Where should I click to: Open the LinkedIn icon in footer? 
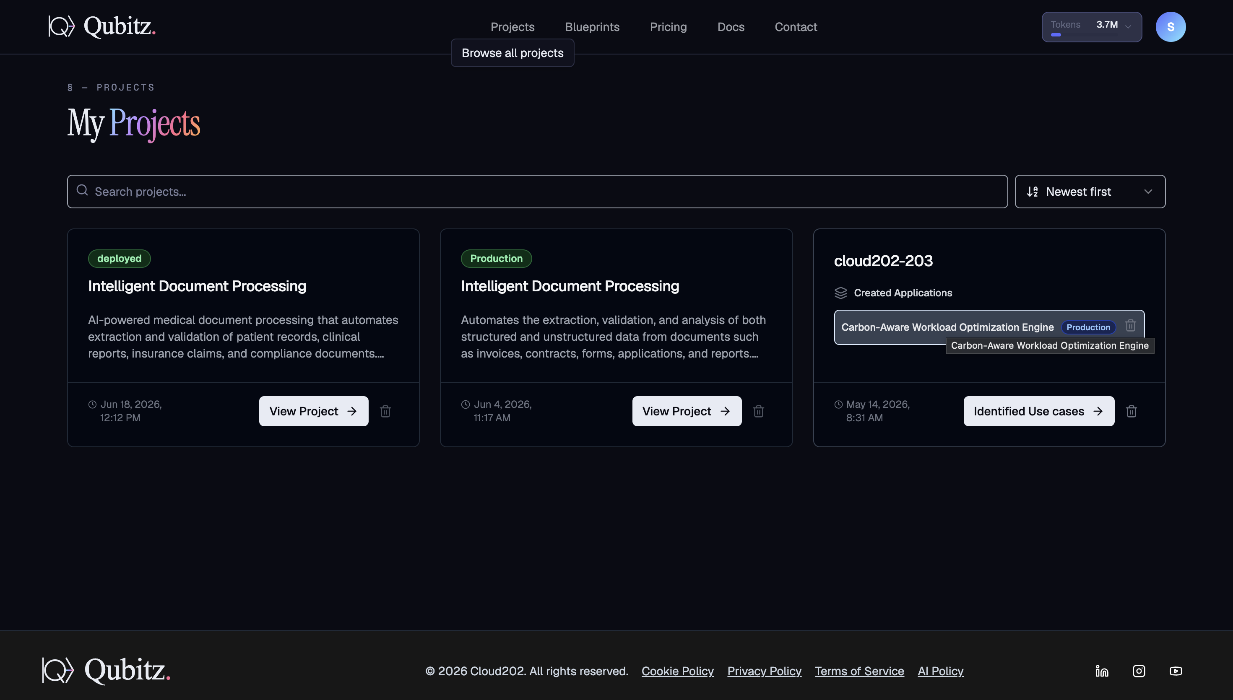[1102, 671]
